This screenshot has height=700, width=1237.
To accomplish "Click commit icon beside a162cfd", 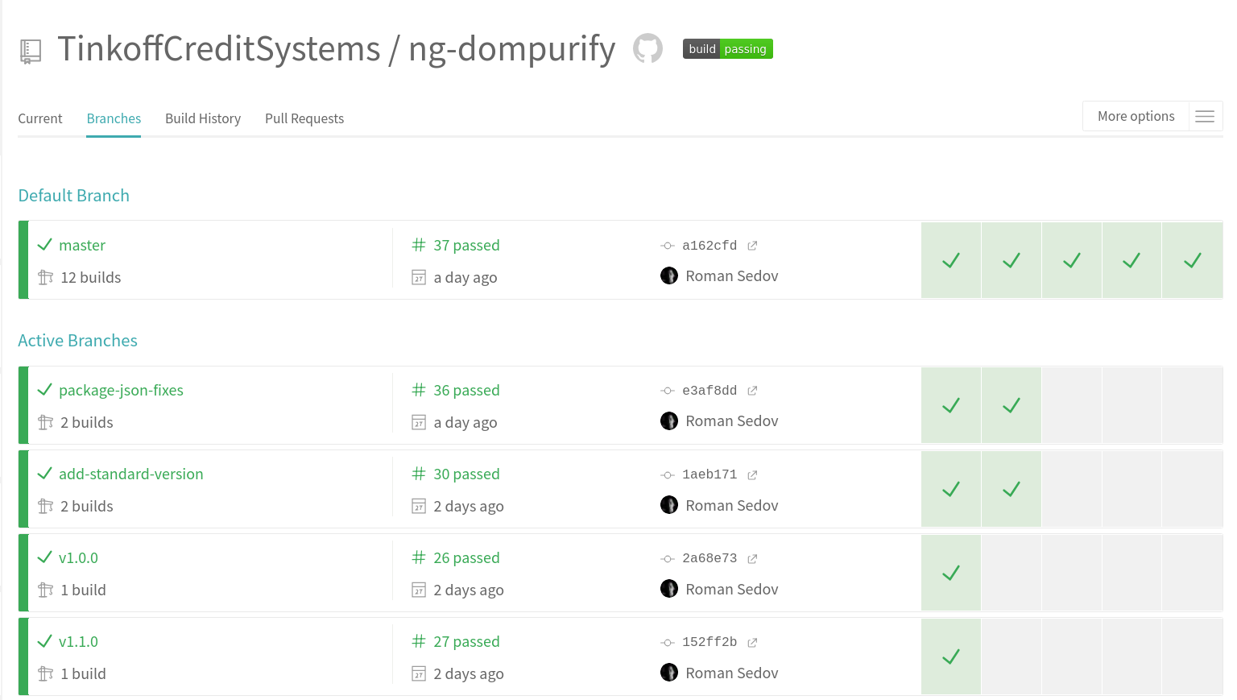I will pyautogui.click(x=668, y=246).
